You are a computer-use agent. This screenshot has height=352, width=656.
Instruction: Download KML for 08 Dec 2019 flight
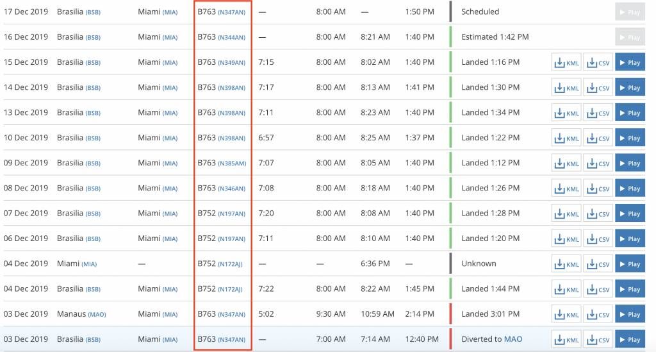[566, 188]
